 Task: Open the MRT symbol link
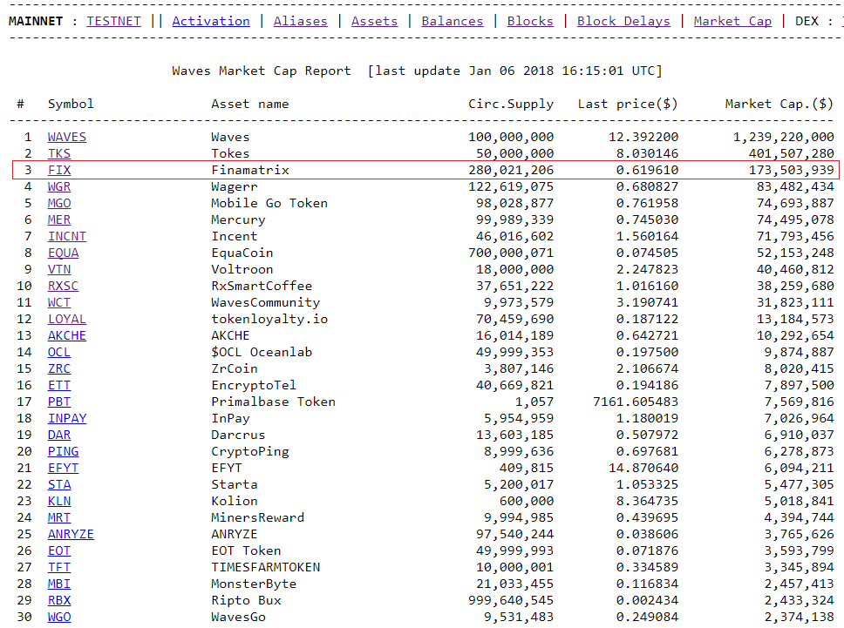(59, 517)
